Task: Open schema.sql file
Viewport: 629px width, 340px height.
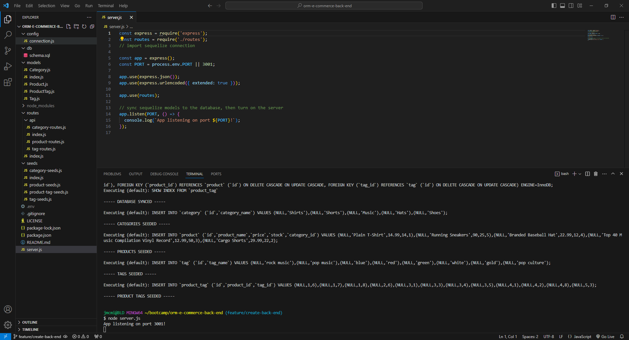Action: (56, 55)
